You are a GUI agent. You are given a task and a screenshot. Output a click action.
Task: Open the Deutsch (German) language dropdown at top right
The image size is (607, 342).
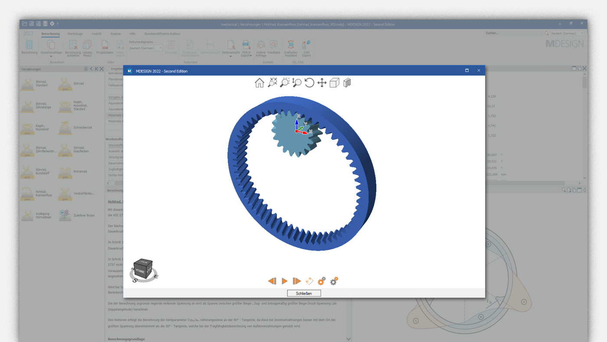tap(567, 33)
